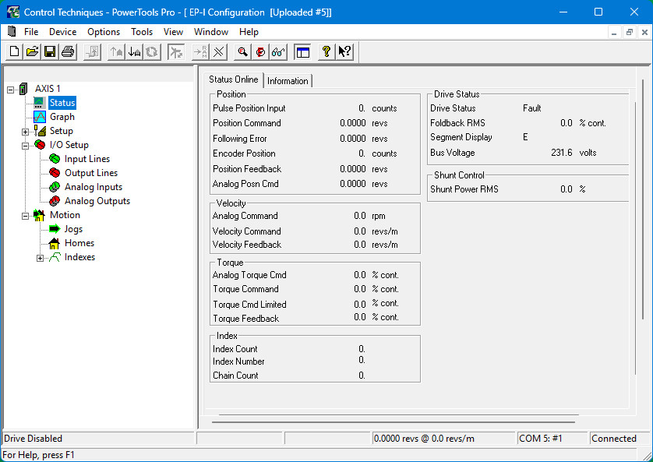Viewport: 653px width, 462px height.
Task: Open Analog Inputs view
Action: (94, 187)
